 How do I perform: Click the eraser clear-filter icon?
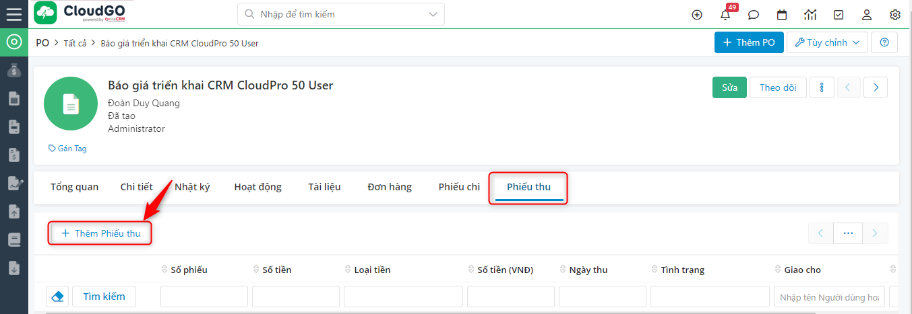tap(57, 297)
